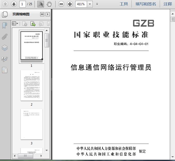Click the document title 信息通信网络运行管理员

click(111, 67)
